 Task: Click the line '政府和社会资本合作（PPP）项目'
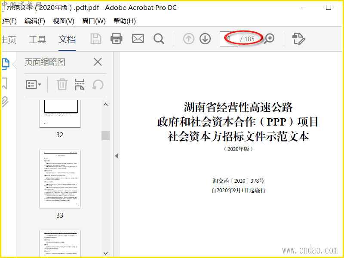(x=238, y=122)
